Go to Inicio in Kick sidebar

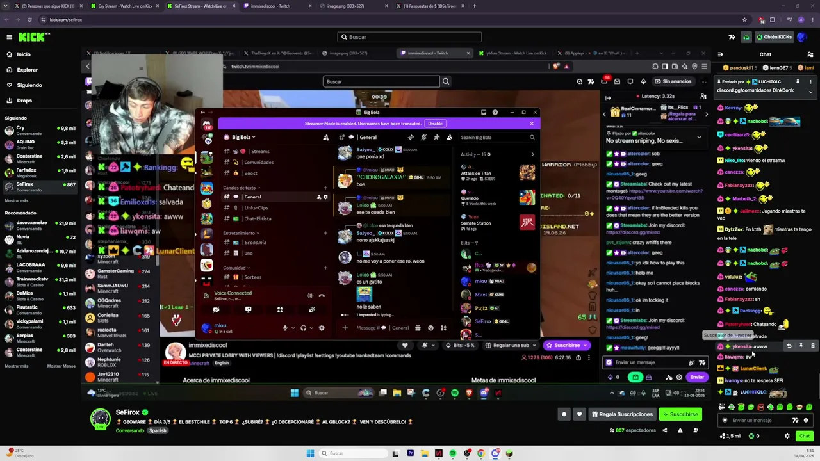click(x=24, y=54)
